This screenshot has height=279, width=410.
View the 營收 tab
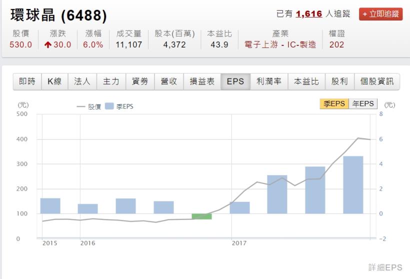click(169, 81)
